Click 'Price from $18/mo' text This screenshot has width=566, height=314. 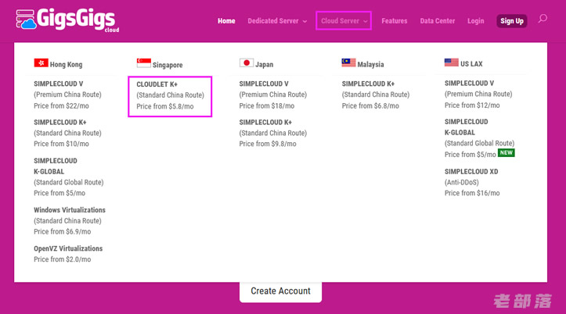tap(267, 106)
